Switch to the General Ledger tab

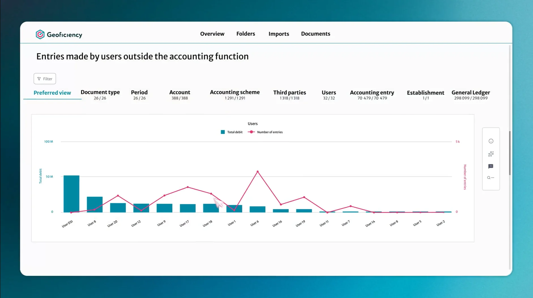click(471, 95)
